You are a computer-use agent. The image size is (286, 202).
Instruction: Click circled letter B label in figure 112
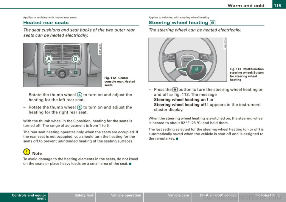[x=75, y=59]
